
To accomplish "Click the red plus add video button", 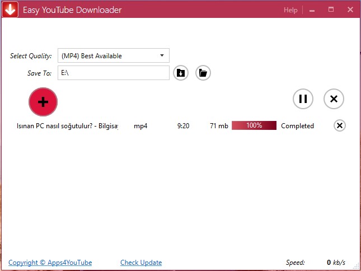I will 43,101.
